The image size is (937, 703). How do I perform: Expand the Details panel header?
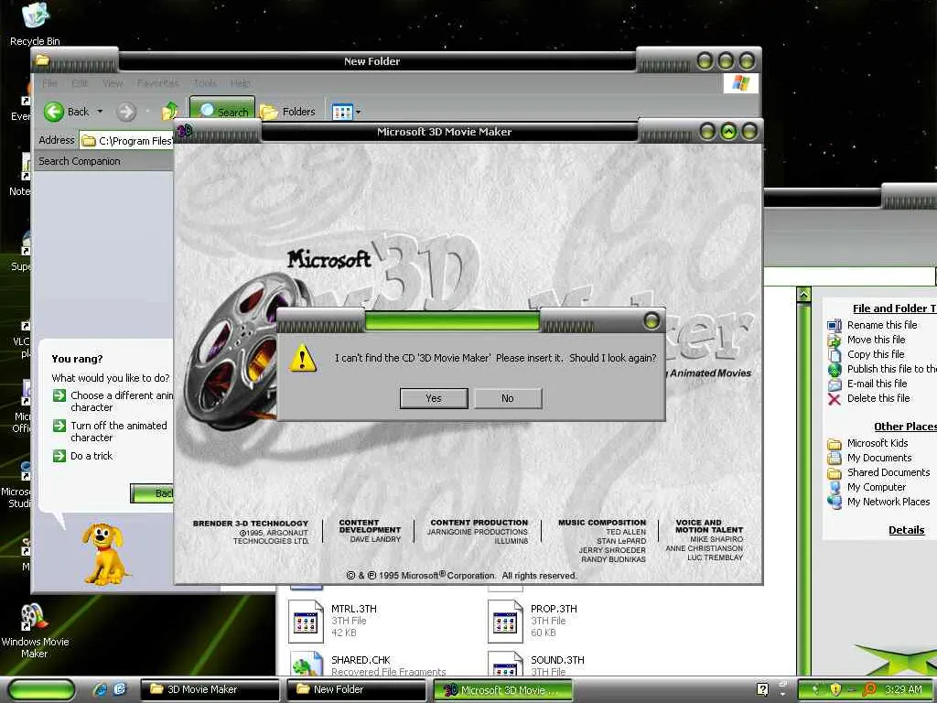click(906, 530)
